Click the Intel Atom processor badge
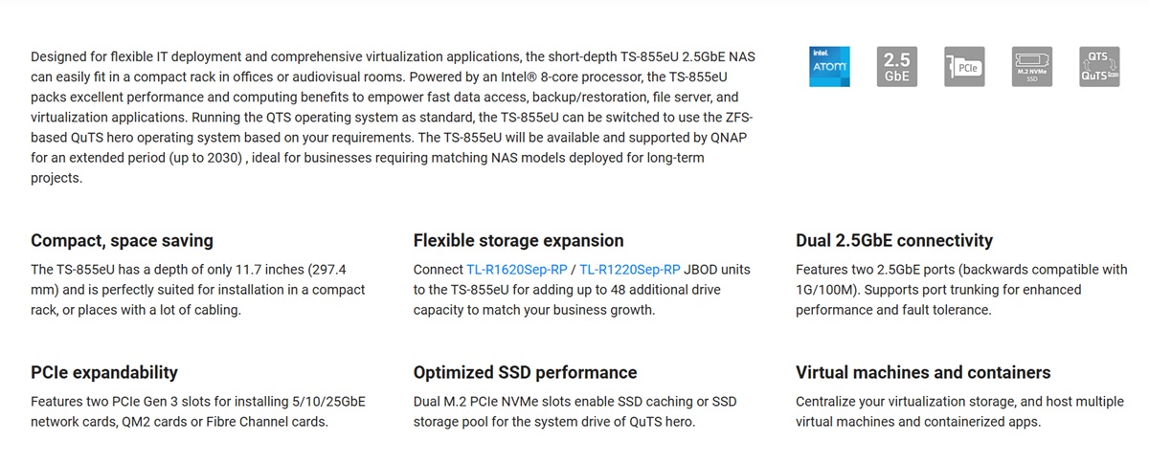1149x464 pixels. [x=829, y=67]
